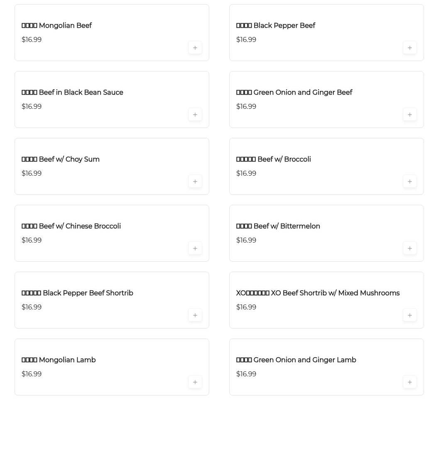
Task: Add XO Beef Shortrib w/ Mixed Mushrooms
Action: coord(409,315)
